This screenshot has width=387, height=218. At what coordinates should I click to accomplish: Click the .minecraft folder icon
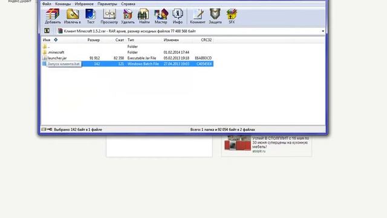click(45, 52)
